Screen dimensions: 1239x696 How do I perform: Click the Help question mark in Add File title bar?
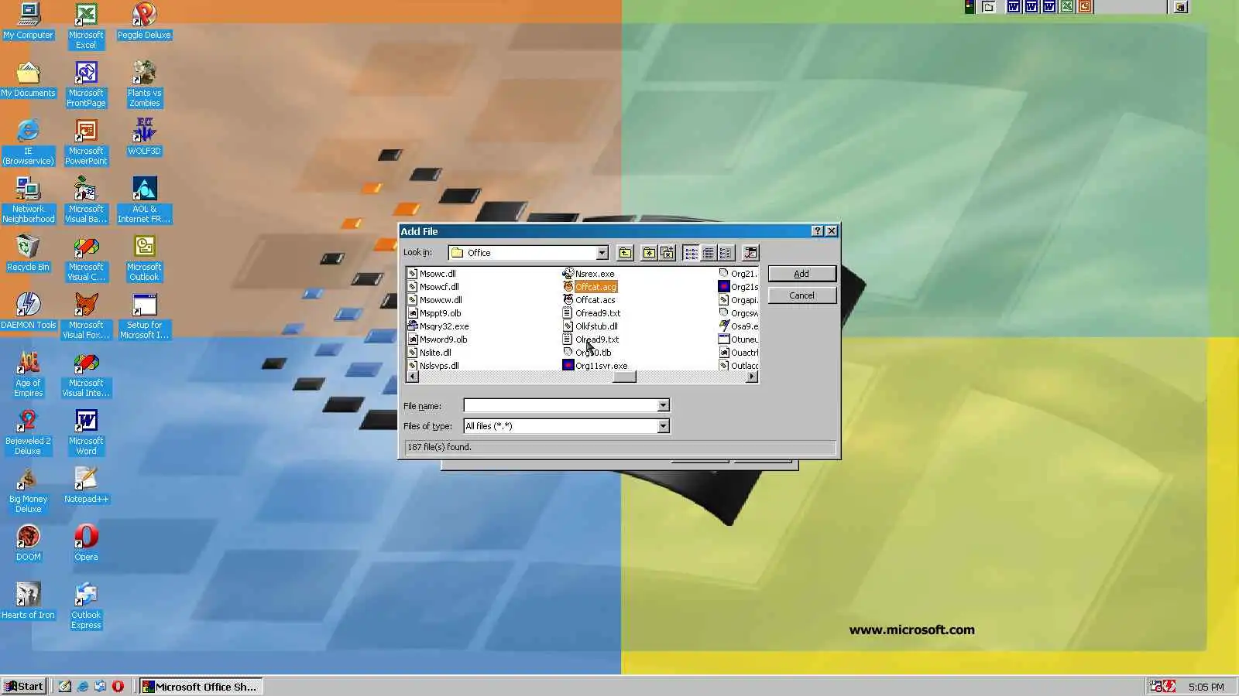point(817,231)
